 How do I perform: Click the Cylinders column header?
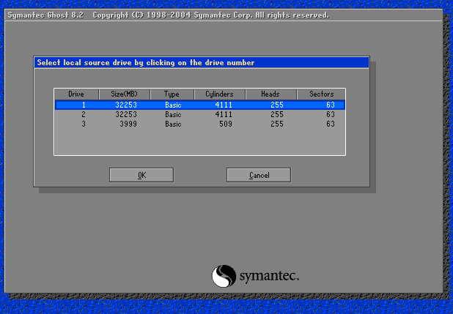click(219, 94)
